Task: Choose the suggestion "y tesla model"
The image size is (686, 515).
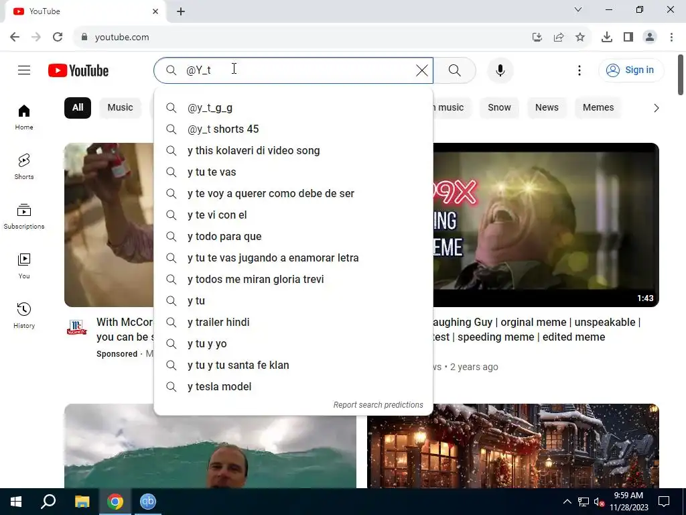Action: 293,387
